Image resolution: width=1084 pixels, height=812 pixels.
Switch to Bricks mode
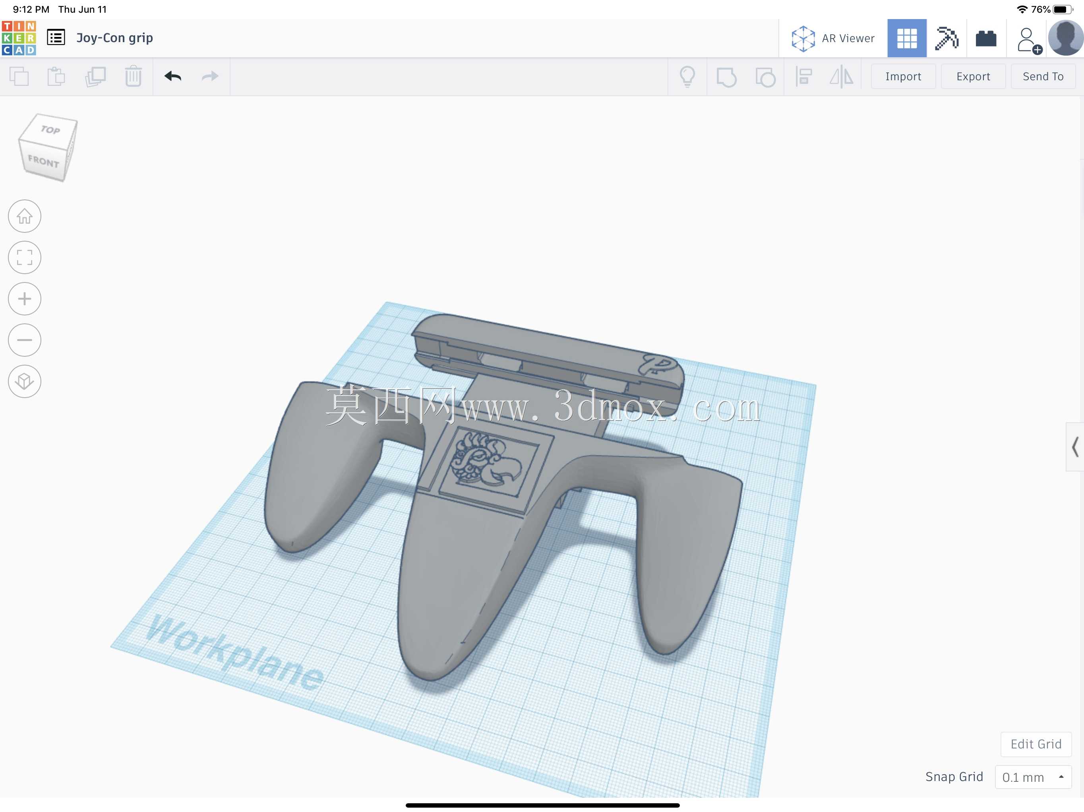[986, 38]
